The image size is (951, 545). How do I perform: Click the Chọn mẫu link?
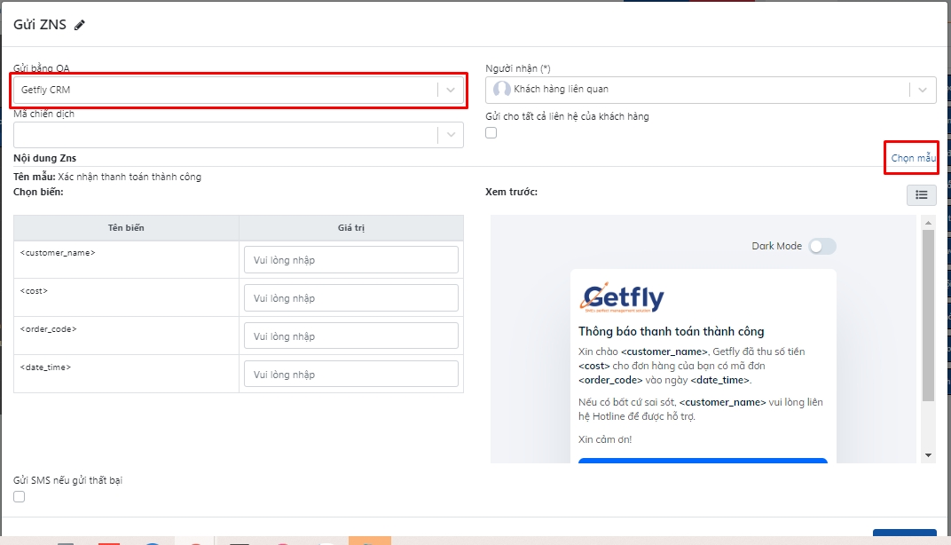(913, 158)
